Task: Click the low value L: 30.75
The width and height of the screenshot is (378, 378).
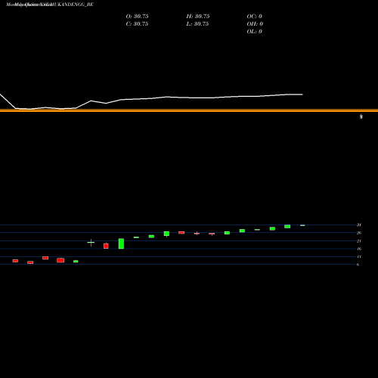Action: point(197,23)
